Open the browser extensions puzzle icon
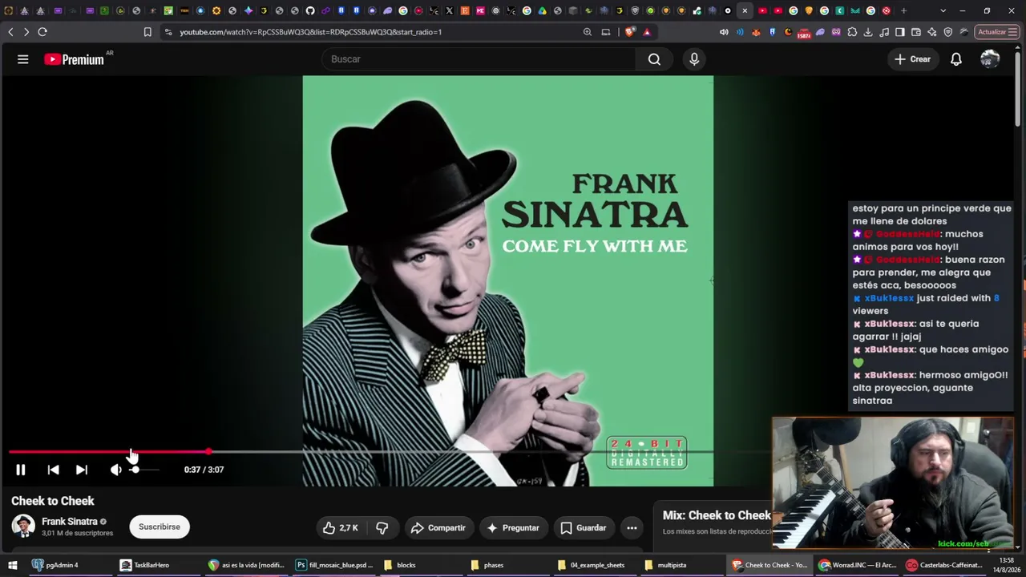This screenshot has width=1026, height=577. [852, 32]
